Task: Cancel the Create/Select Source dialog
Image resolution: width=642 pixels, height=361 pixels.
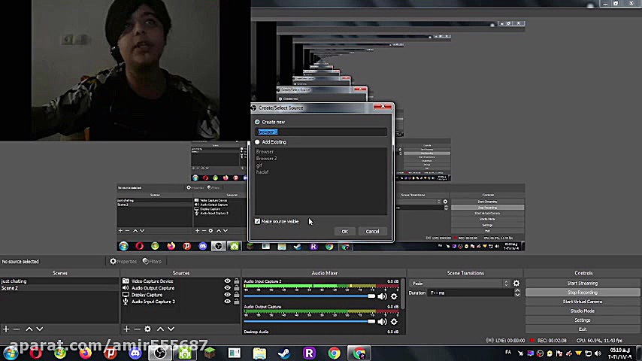Action: point(372,232)
